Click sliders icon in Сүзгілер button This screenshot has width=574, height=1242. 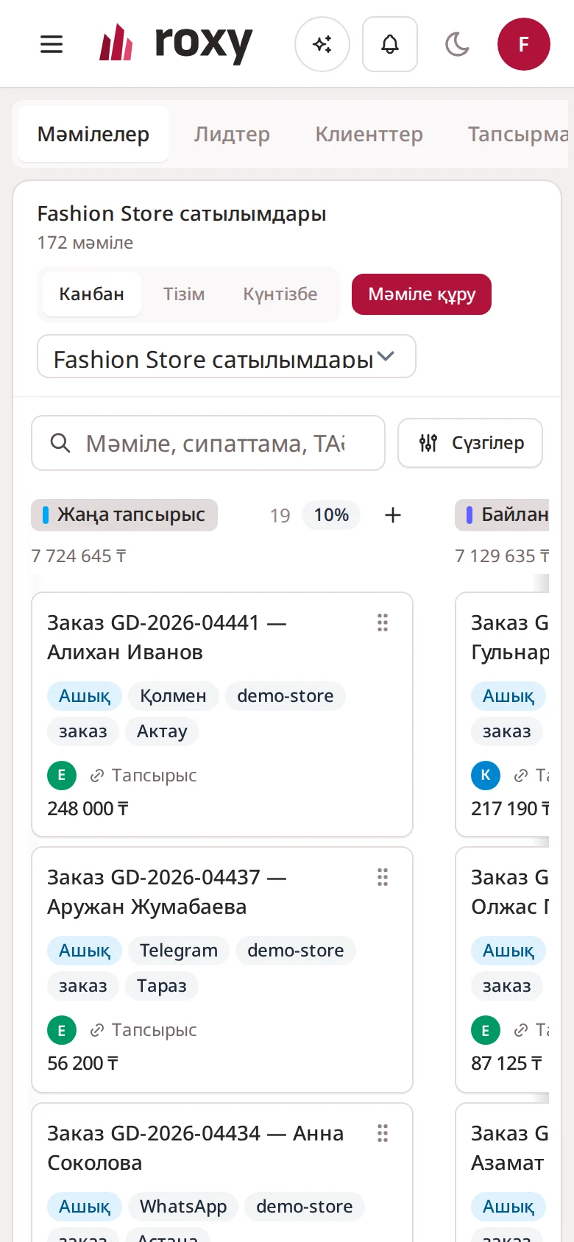tap(428, 443)
